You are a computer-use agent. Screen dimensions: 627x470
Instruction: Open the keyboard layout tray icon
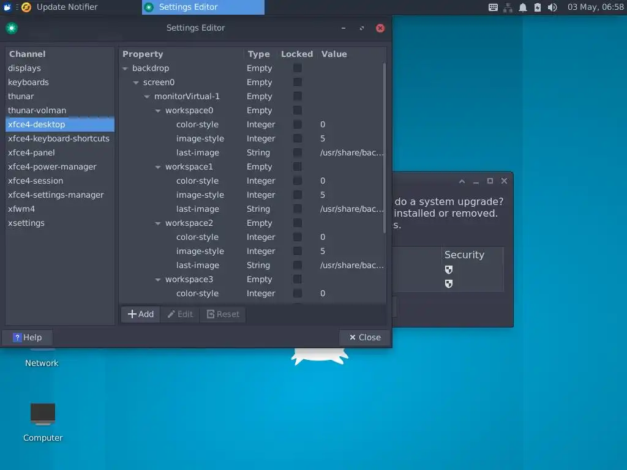point(493,7)
